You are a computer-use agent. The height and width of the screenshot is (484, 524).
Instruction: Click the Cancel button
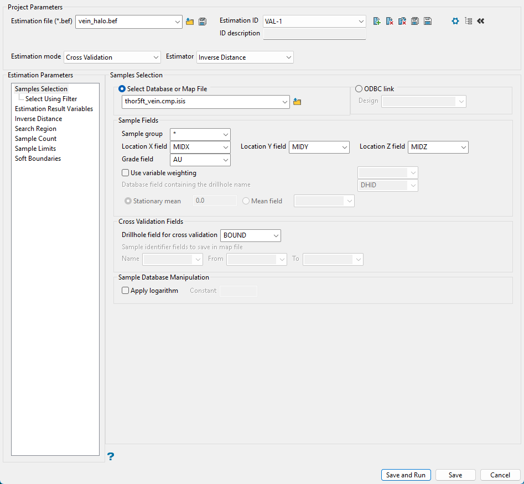(x=500, y=475)
